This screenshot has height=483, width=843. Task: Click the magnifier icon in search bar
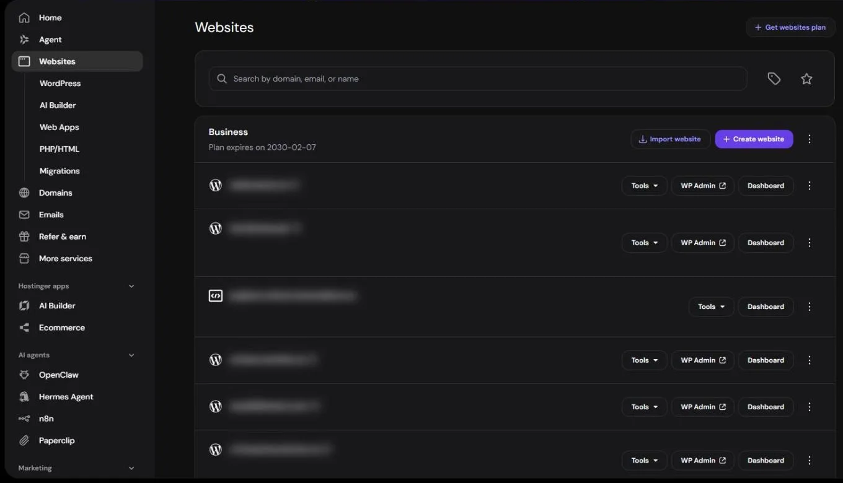pyautogui.click(x=222, y=79)
